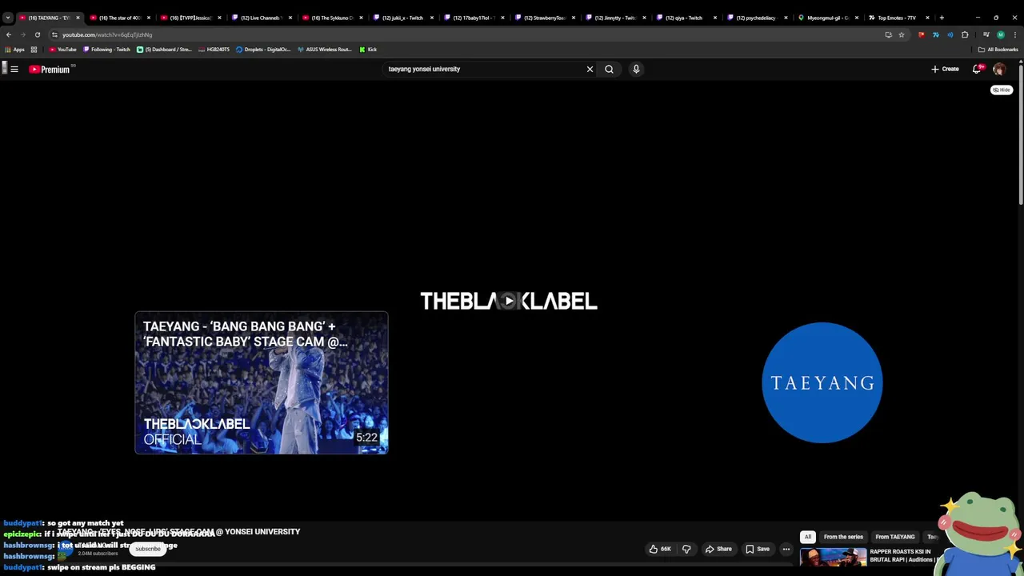Reload the current page
Image resolution: width=1024 pixels, height=576 pixels.
click(x=38, y=34)
